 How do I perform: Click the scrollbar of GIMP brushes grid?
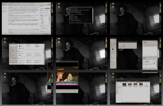tap(157, 63)
